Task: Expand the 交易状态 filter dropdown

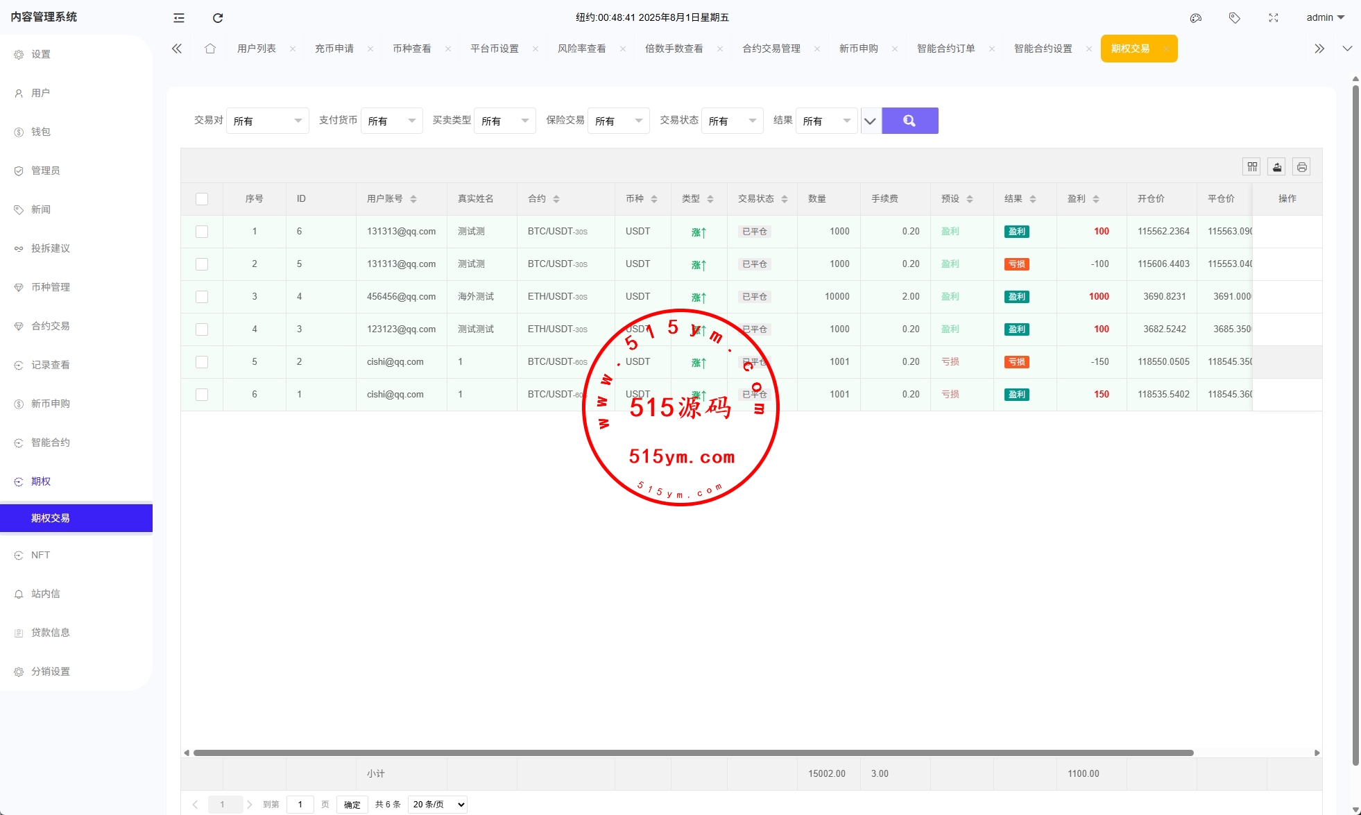Action: point(732,121)
